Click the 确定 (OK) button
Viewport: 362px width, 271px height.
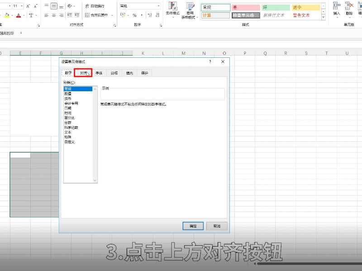[x=193, y=226]
